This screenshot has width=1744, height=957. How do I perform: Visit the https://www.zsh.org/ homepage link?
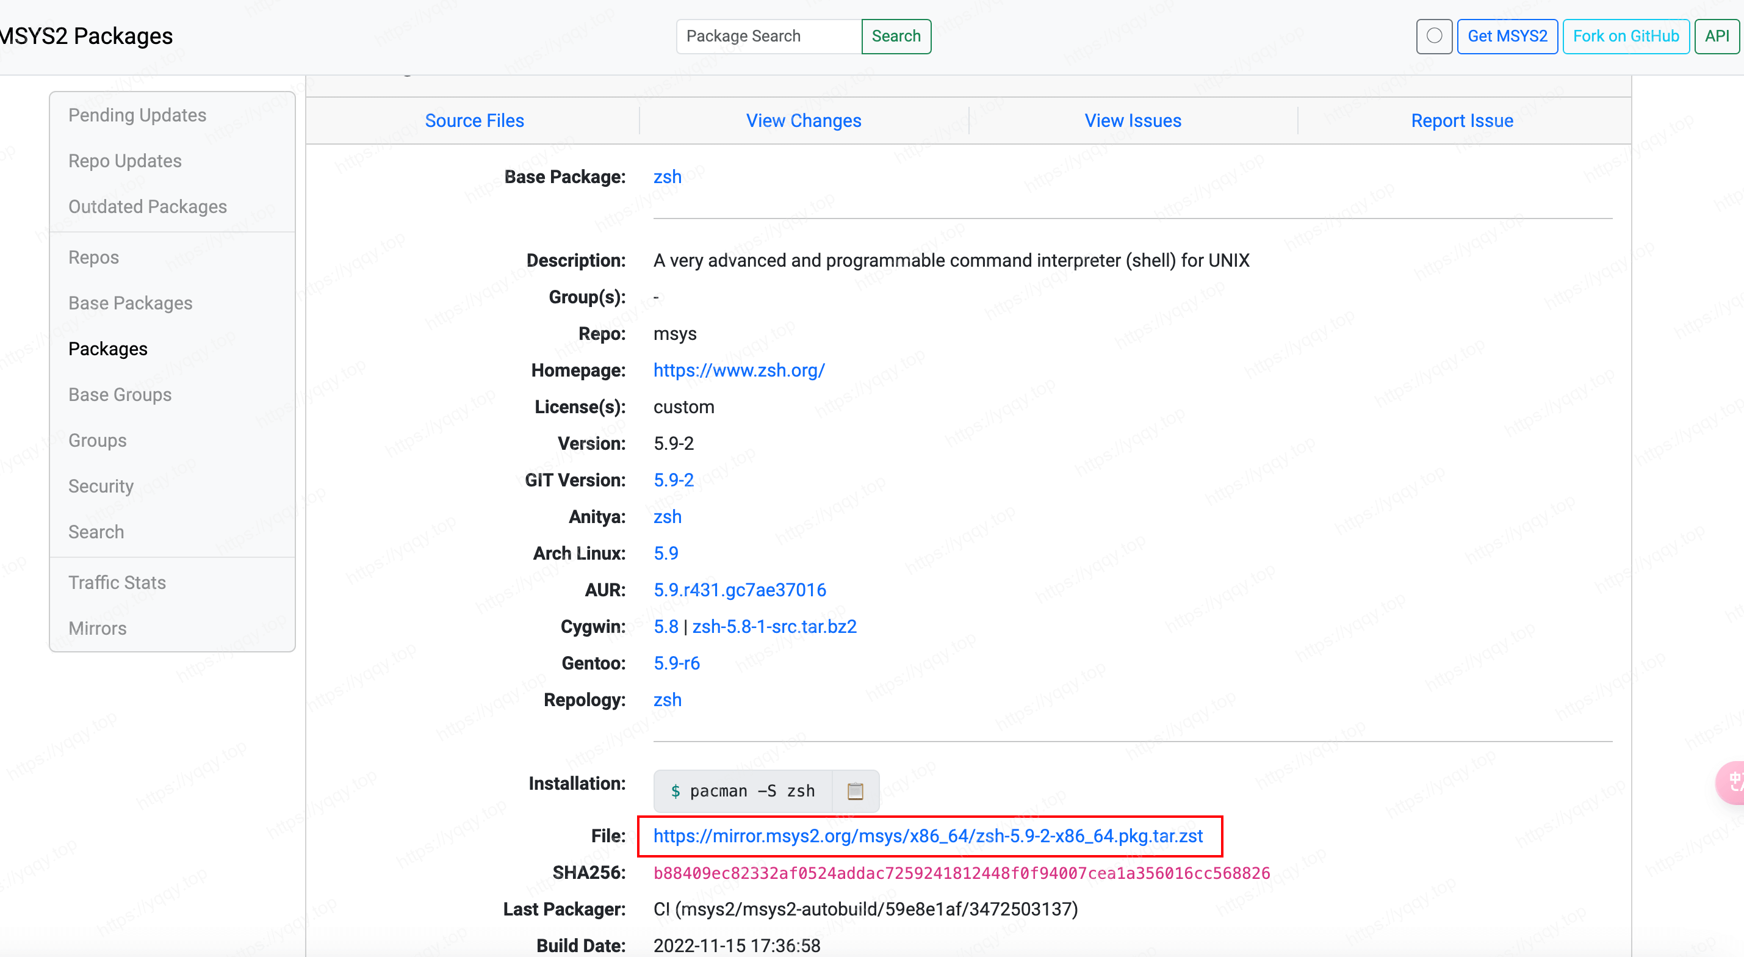(x=738, y=370)
